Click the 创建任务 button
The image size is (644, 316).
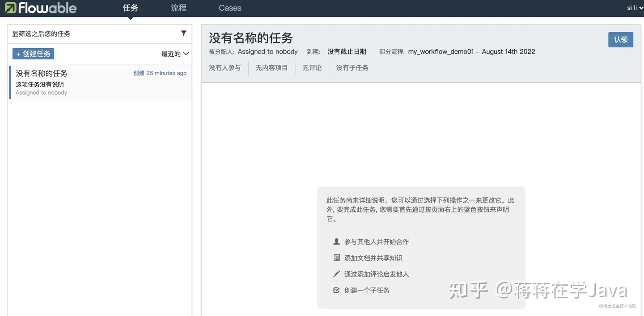pyautogui.click(x=33, y=53)
